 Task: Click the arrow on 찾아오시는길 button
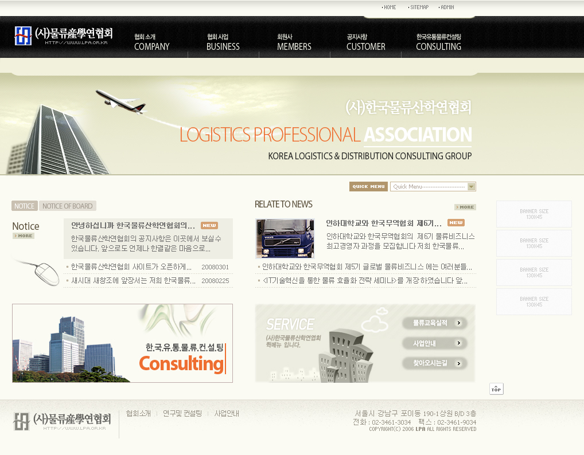[458, 363]
